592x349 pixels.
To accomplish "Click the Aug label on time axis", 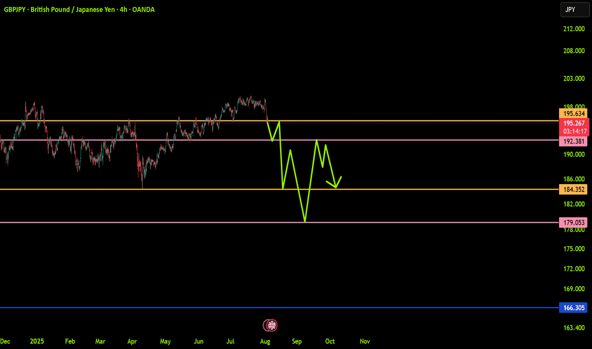I will click(x=265, y=341).
